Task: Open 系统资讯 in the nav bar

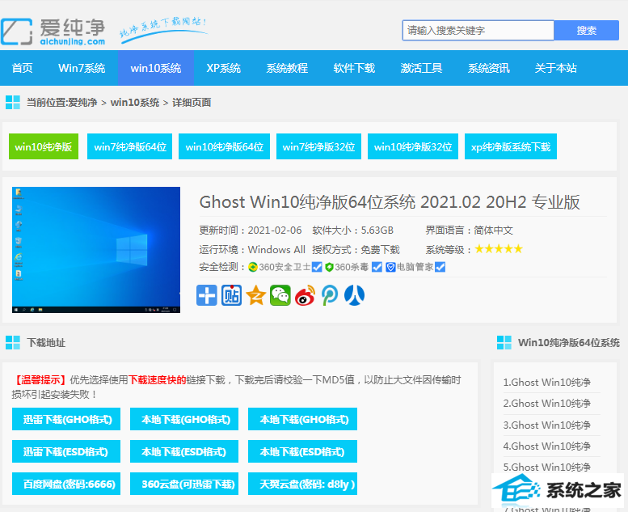Action: coord(489,68)
